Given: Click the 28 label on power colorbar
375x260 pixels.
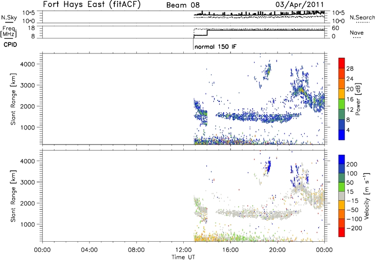Looking at the screenshot, I should pyautogui.click(x=350, y=69).
